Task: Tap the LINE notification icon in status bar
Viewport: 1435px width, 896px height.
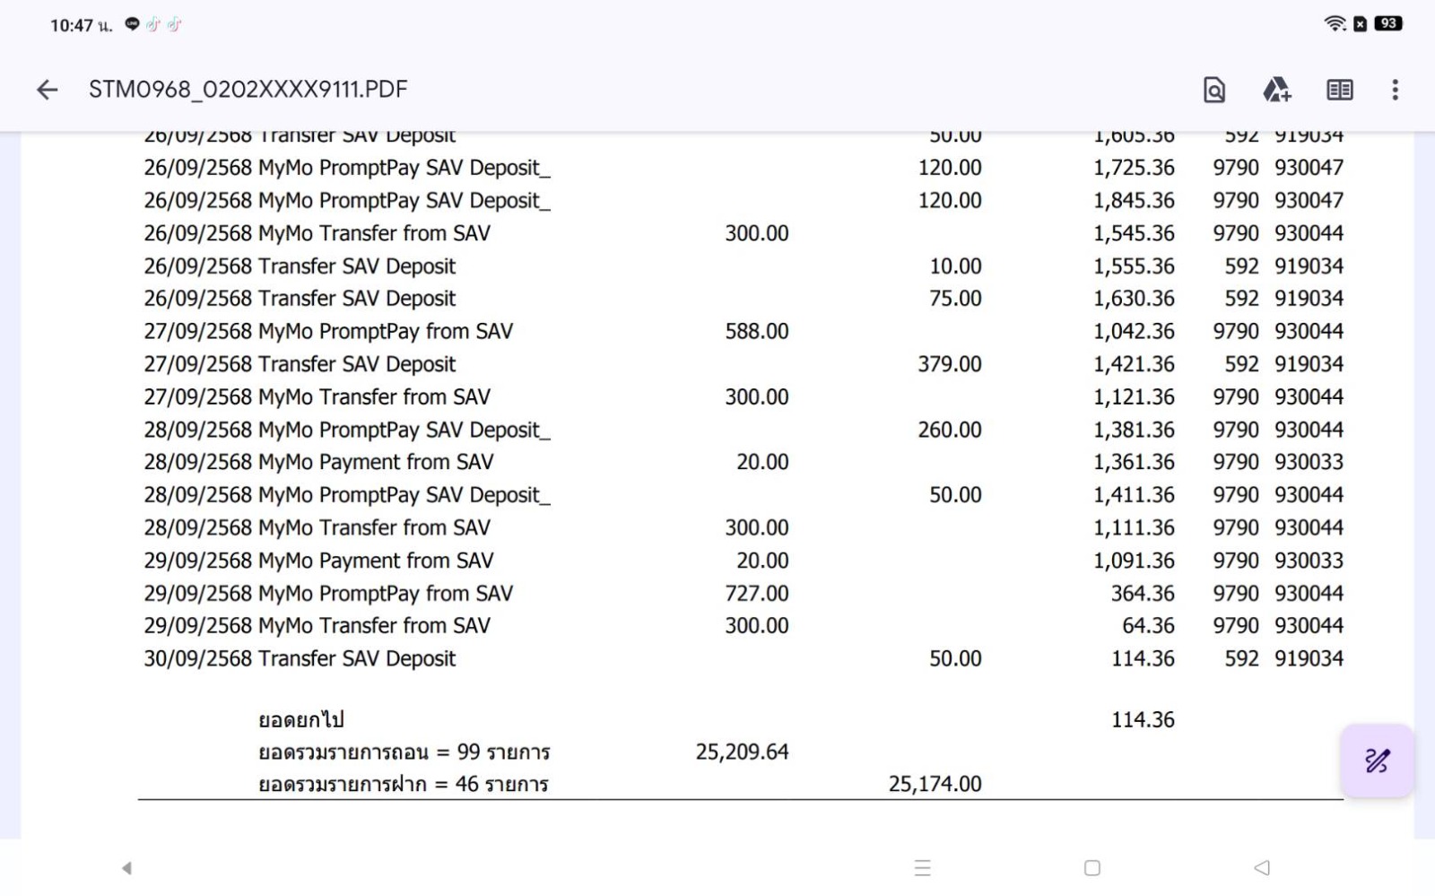Action: pos(132,24)
